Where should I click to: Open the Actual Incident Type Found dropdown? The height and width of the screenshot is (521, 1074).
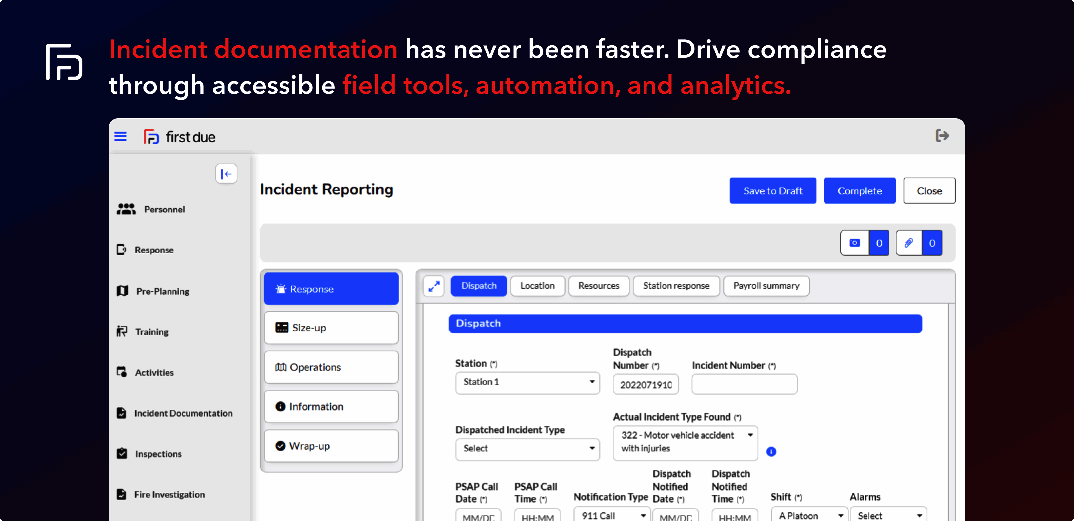[x=685, y=442]
